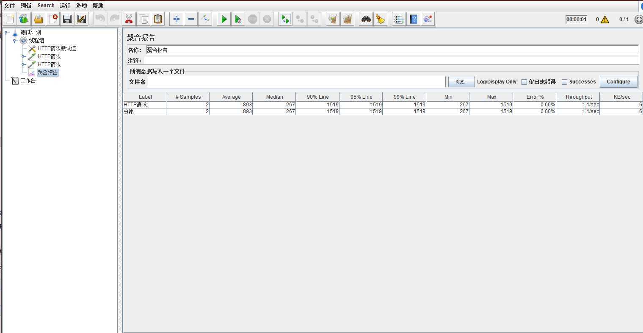
Task: Click the Clear All results icon
Action: 347,19
